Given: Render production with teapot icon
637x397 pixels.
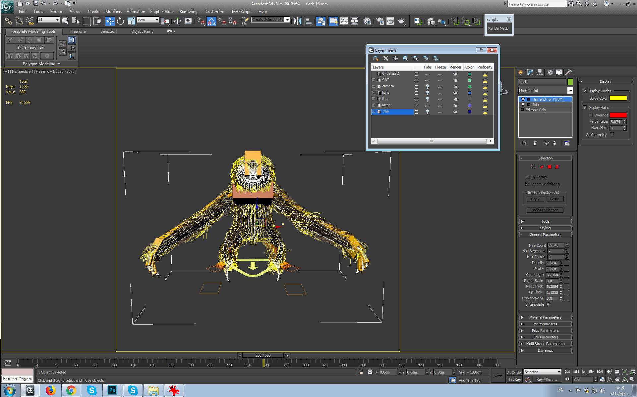Looking at the screenshot, I should pyautogui.click(x=401, y=21).
